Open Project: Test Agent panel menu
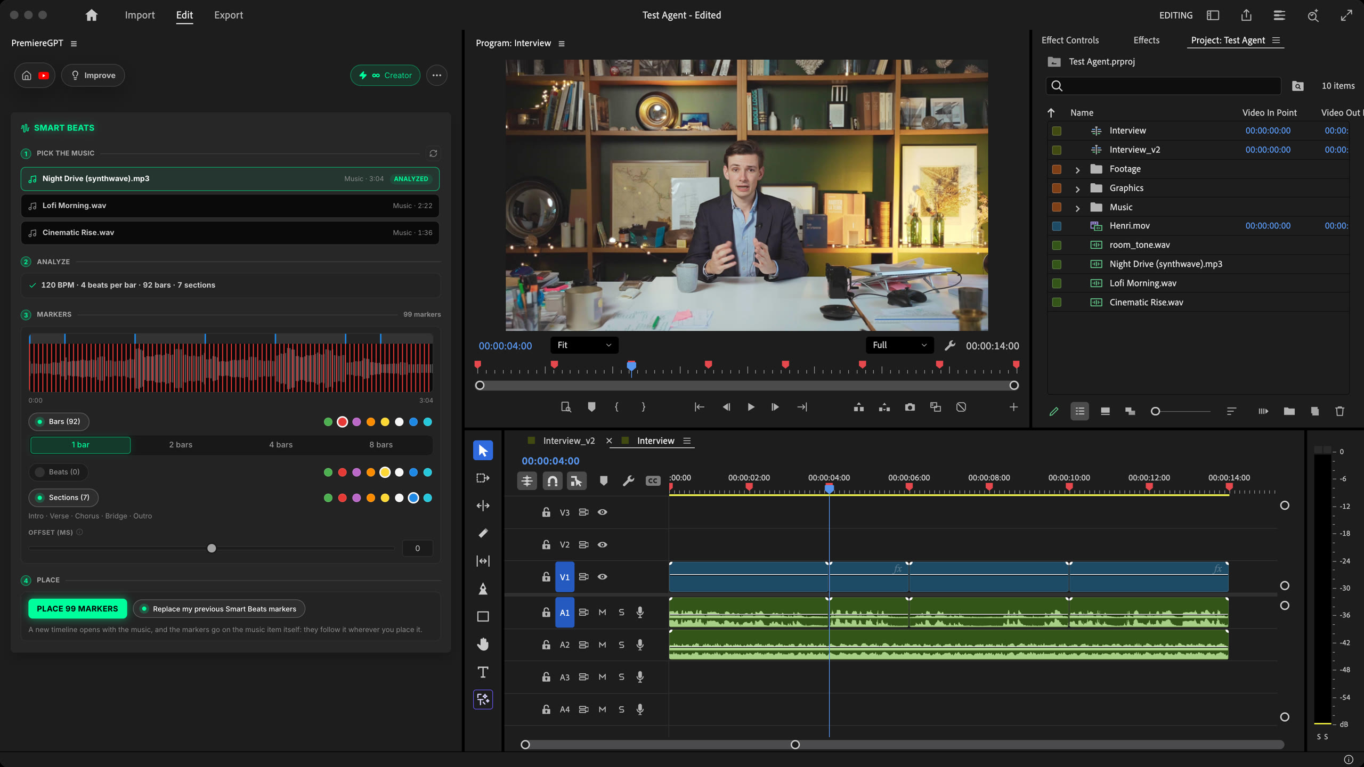1364x767 pixels. [1276, 40]
